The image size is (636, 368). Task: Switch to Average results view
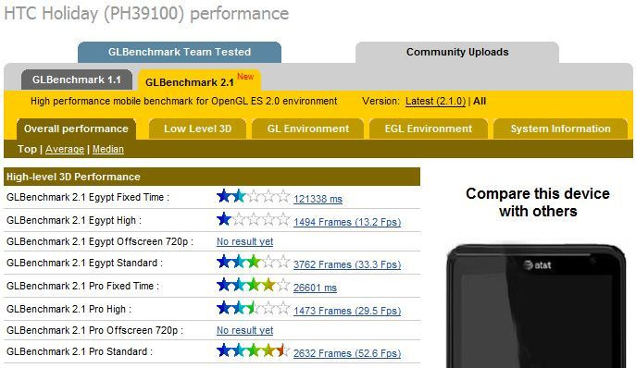point(65,149)
